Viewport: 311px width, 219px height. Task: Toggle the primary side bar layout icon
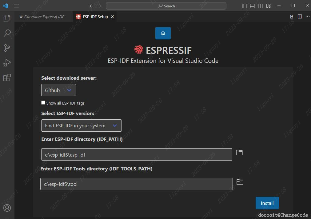click(x=244, y=6)
